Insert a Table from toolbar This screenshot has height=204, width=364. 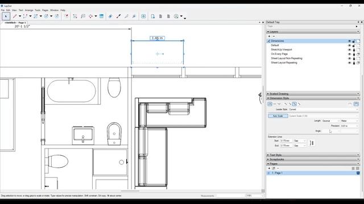[x=101, y=16]
